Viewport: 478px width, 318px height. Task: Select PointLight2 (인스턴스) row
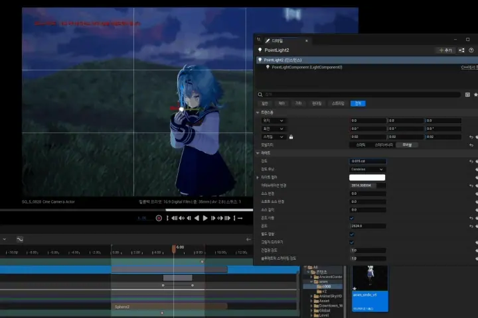coord(366,60)
